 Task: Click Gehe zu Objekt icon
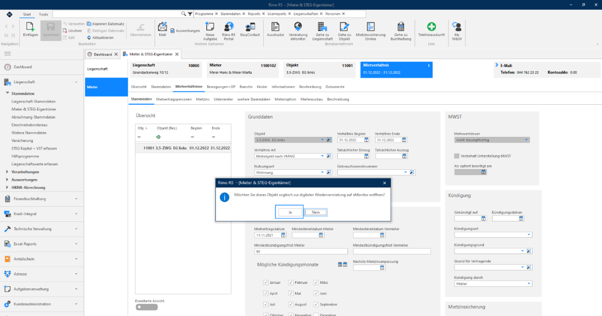(344, 31)
